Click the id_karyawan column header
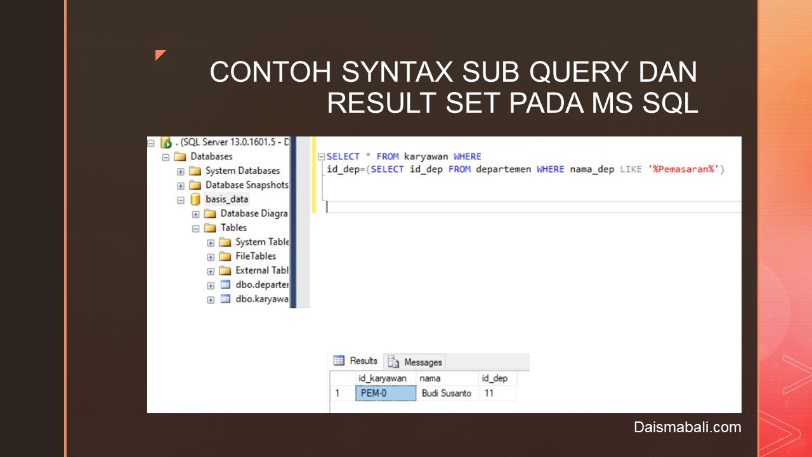 [x=382, y=378]
